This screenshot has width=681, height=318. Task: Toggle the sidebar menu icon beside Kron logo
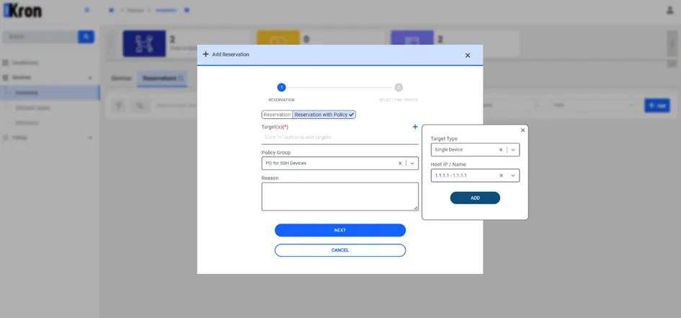point(87,10)
